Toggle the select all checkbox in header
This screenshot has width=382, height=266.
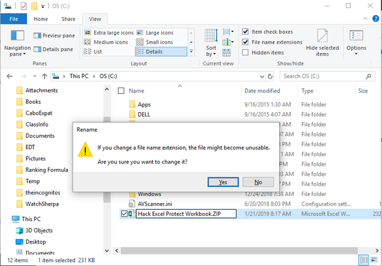pyautogui.click(x=121, y=91)
